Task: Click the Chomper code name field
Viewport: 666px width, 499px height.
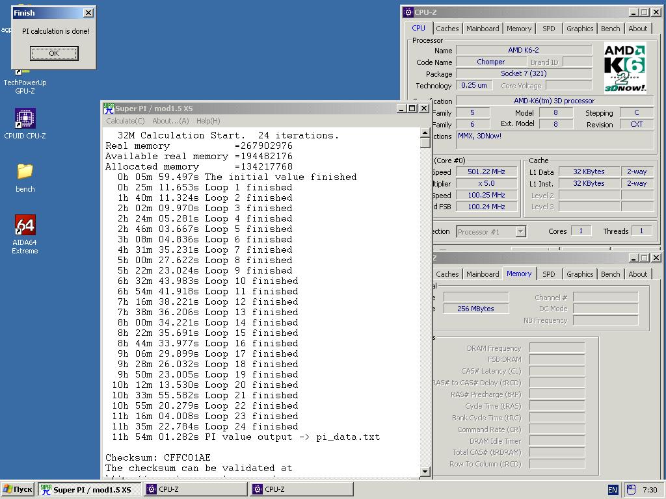Action: [490, 62]
